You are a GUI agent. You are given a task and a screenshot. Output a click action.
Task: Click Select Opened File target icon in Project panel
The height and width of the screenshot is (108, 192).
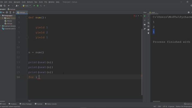click(7, 12)
